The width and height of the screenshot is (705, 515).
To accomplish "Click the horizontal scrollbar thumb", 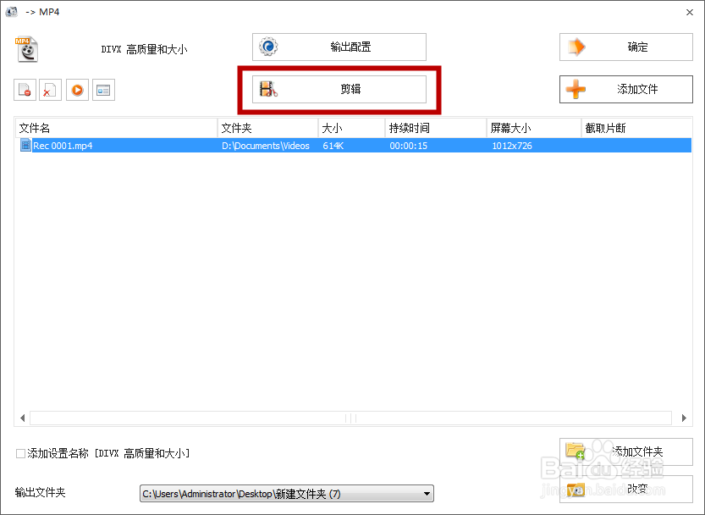I will tap(350, 418).
